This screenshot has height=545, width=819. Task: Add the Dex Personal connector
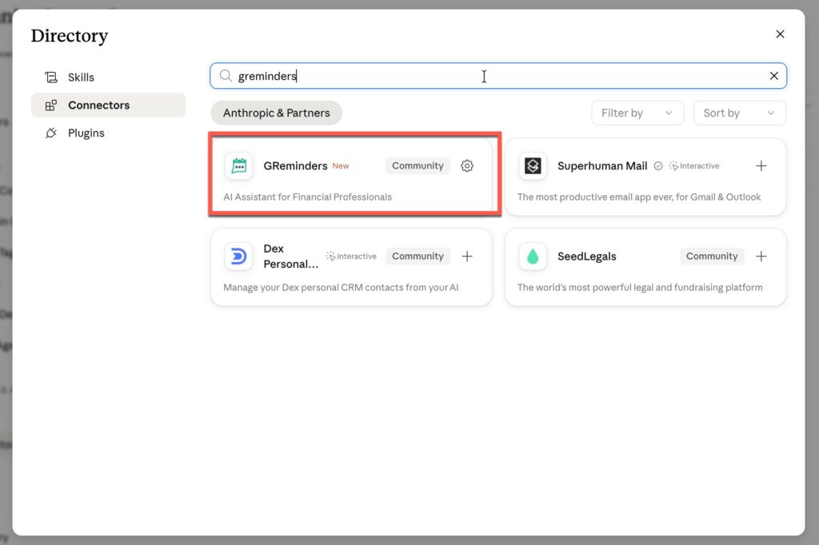[x=467, y=257]
